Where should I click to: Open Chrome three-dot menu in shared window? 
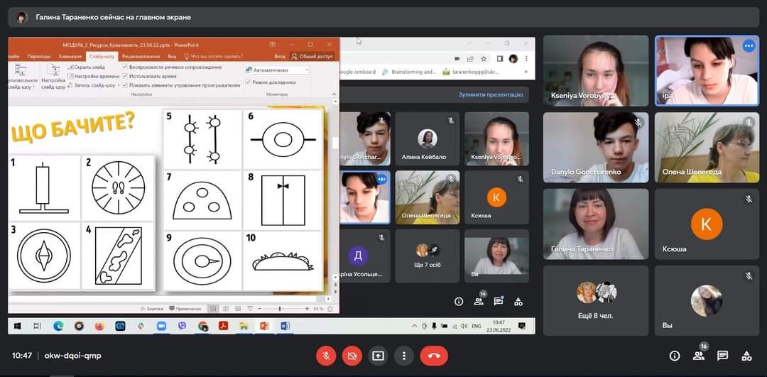526,59
